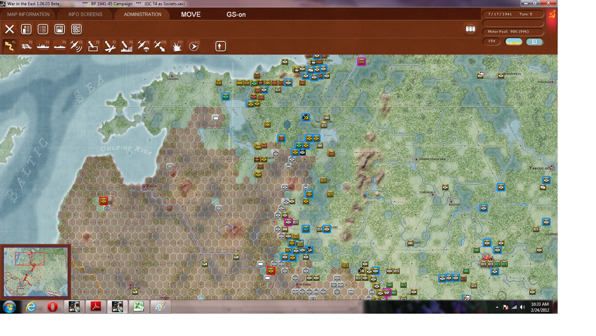Switch to the INFO SCREENS tab
This screenshot has height=336, width=596.
(85, 14)
